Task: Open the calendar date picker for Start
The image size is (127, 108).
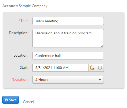Action: [x=92, y=68]
